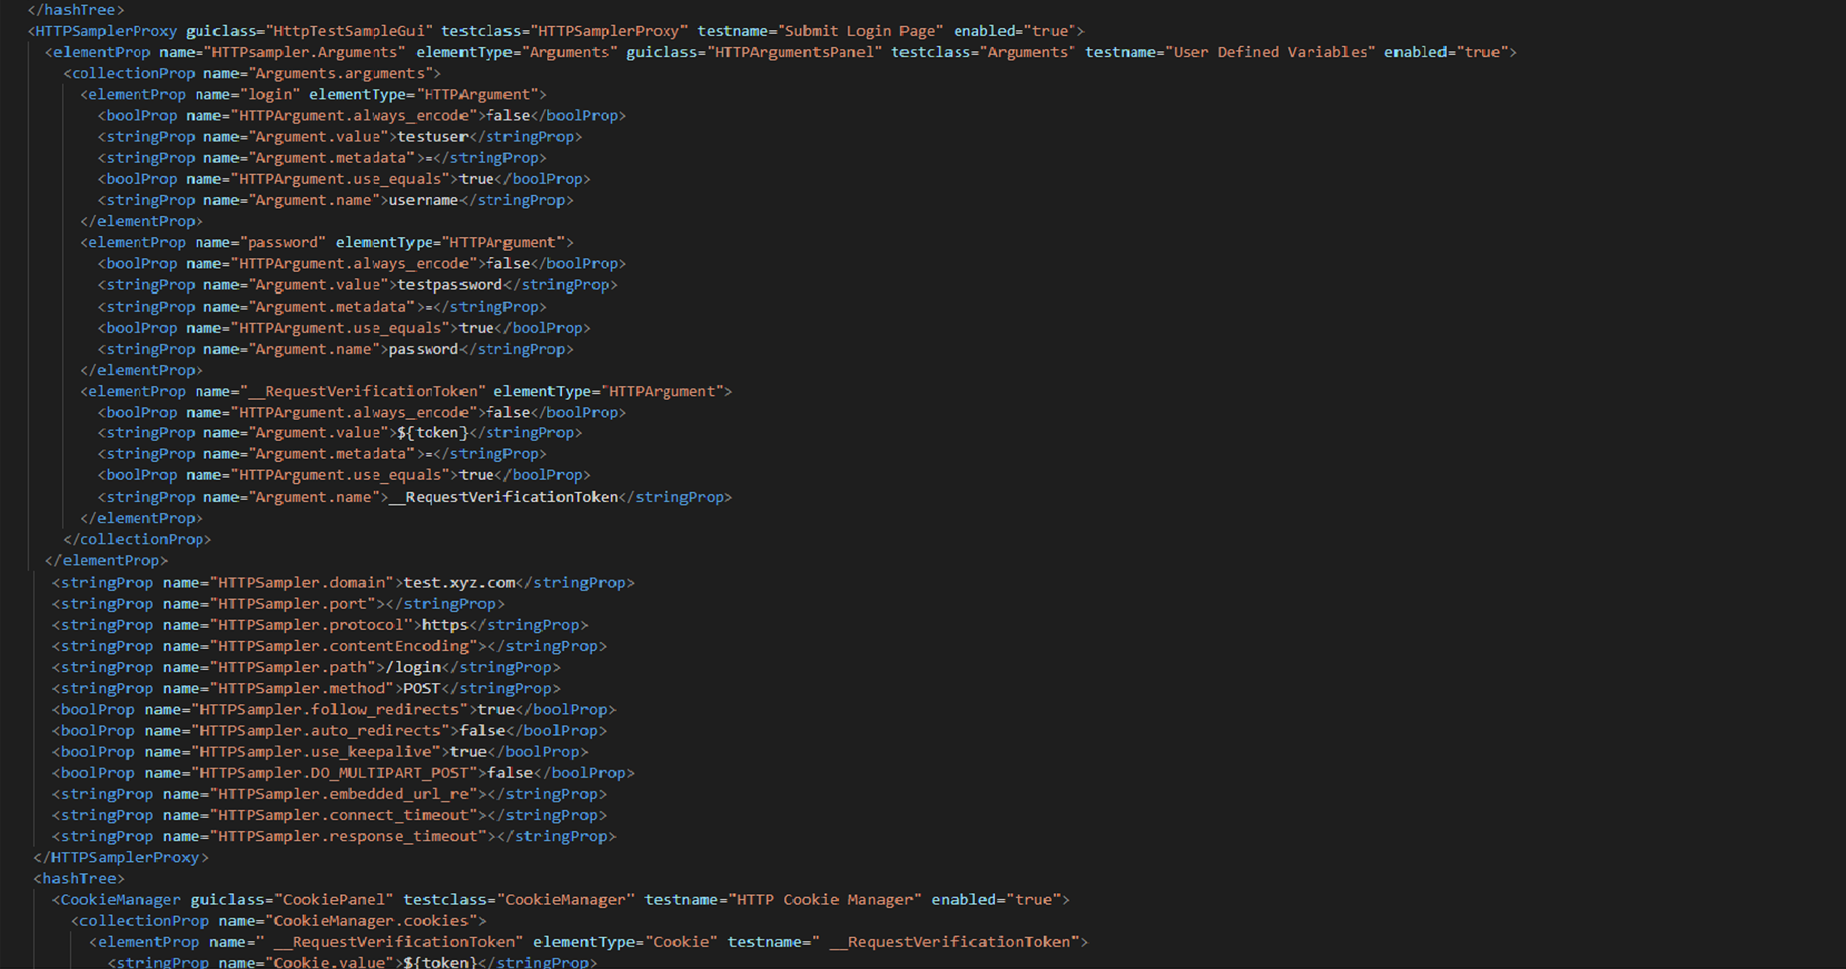Click the "HTTPSampler.path" attribute
Screen dimensions: 1846x969
click(293, 667)
